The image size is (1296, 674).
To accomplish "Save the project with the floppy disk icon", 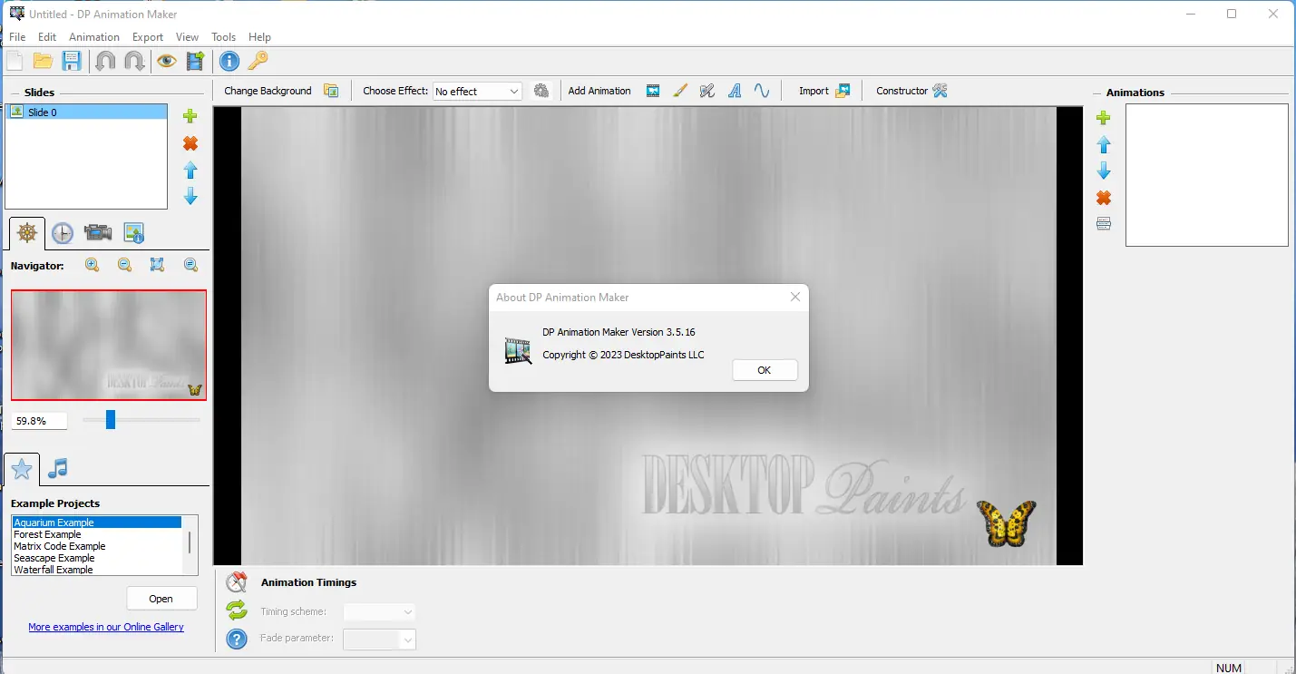I will 72,61.
